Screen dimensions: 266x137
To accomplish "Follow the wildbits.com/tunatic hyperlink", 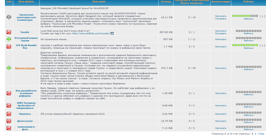I will point(91,33).
